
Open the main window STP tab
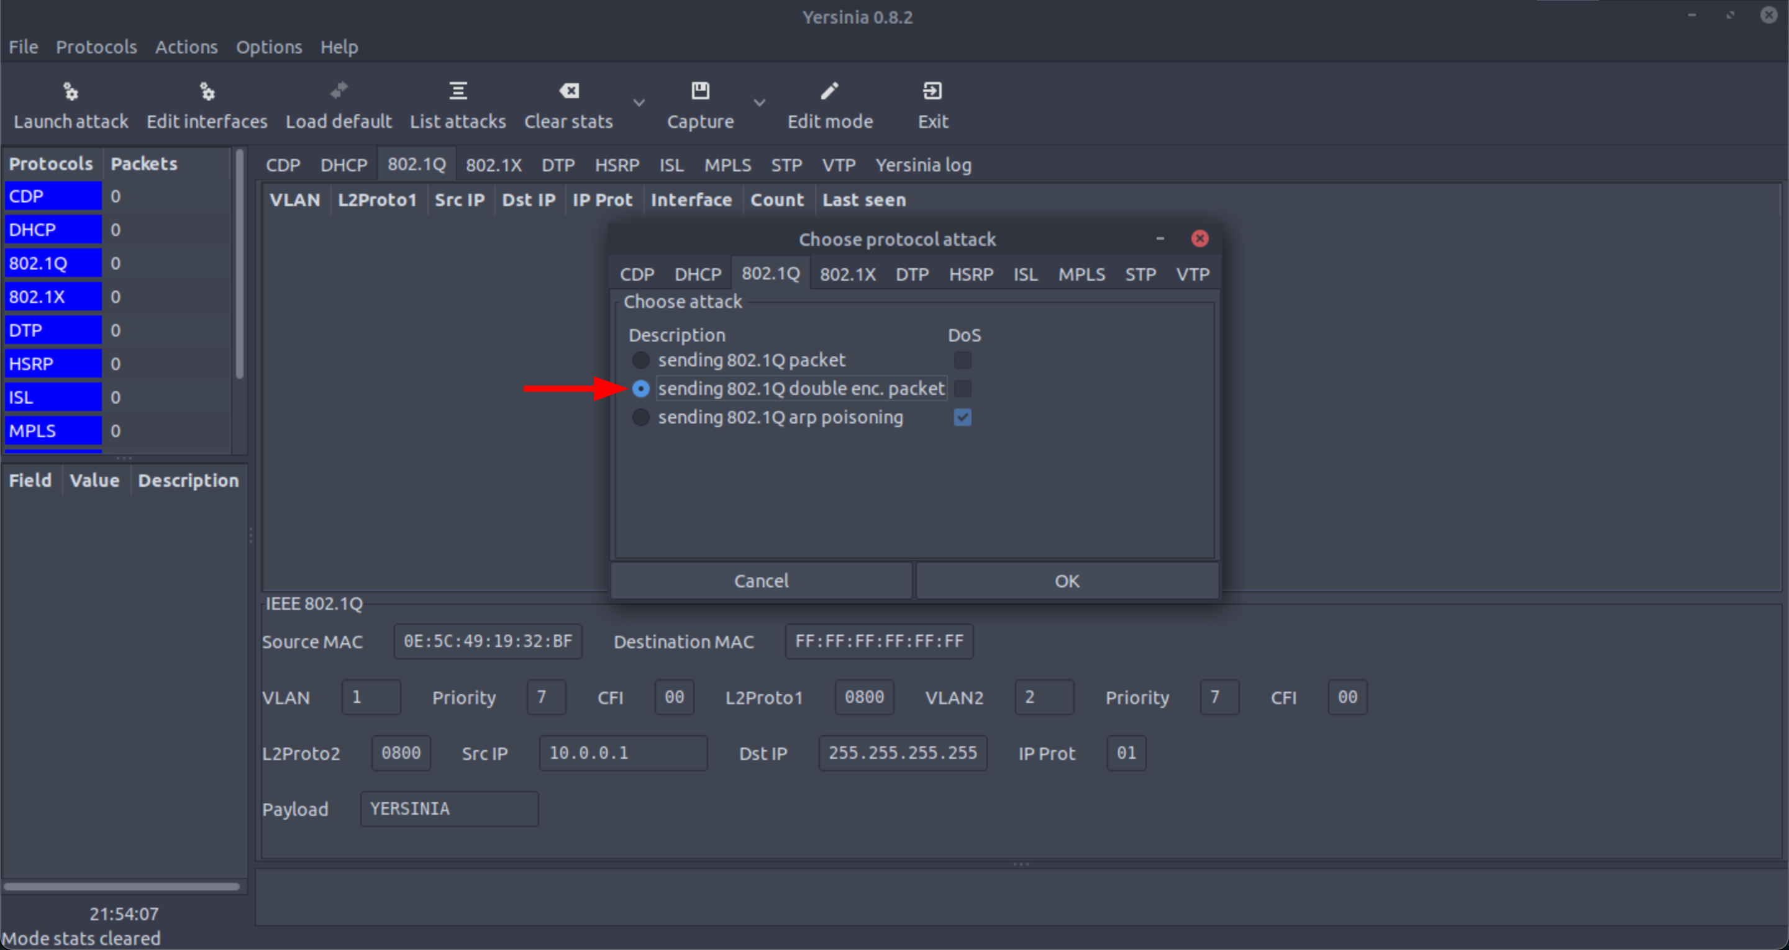pos(786,165)
